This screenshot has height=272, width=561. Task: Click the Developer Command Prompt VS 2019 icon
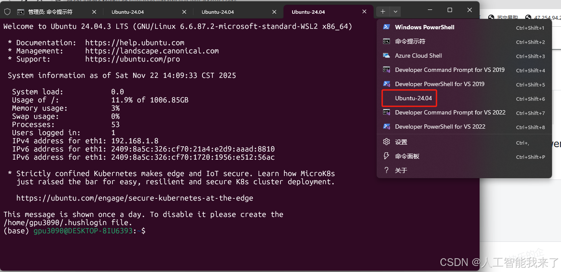(x=386, y=70)
